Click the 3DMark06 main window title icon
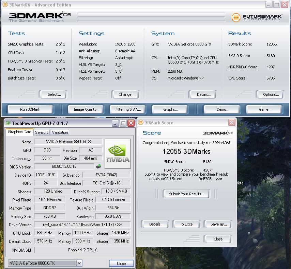The image size is (291, 269). [5, 5]
